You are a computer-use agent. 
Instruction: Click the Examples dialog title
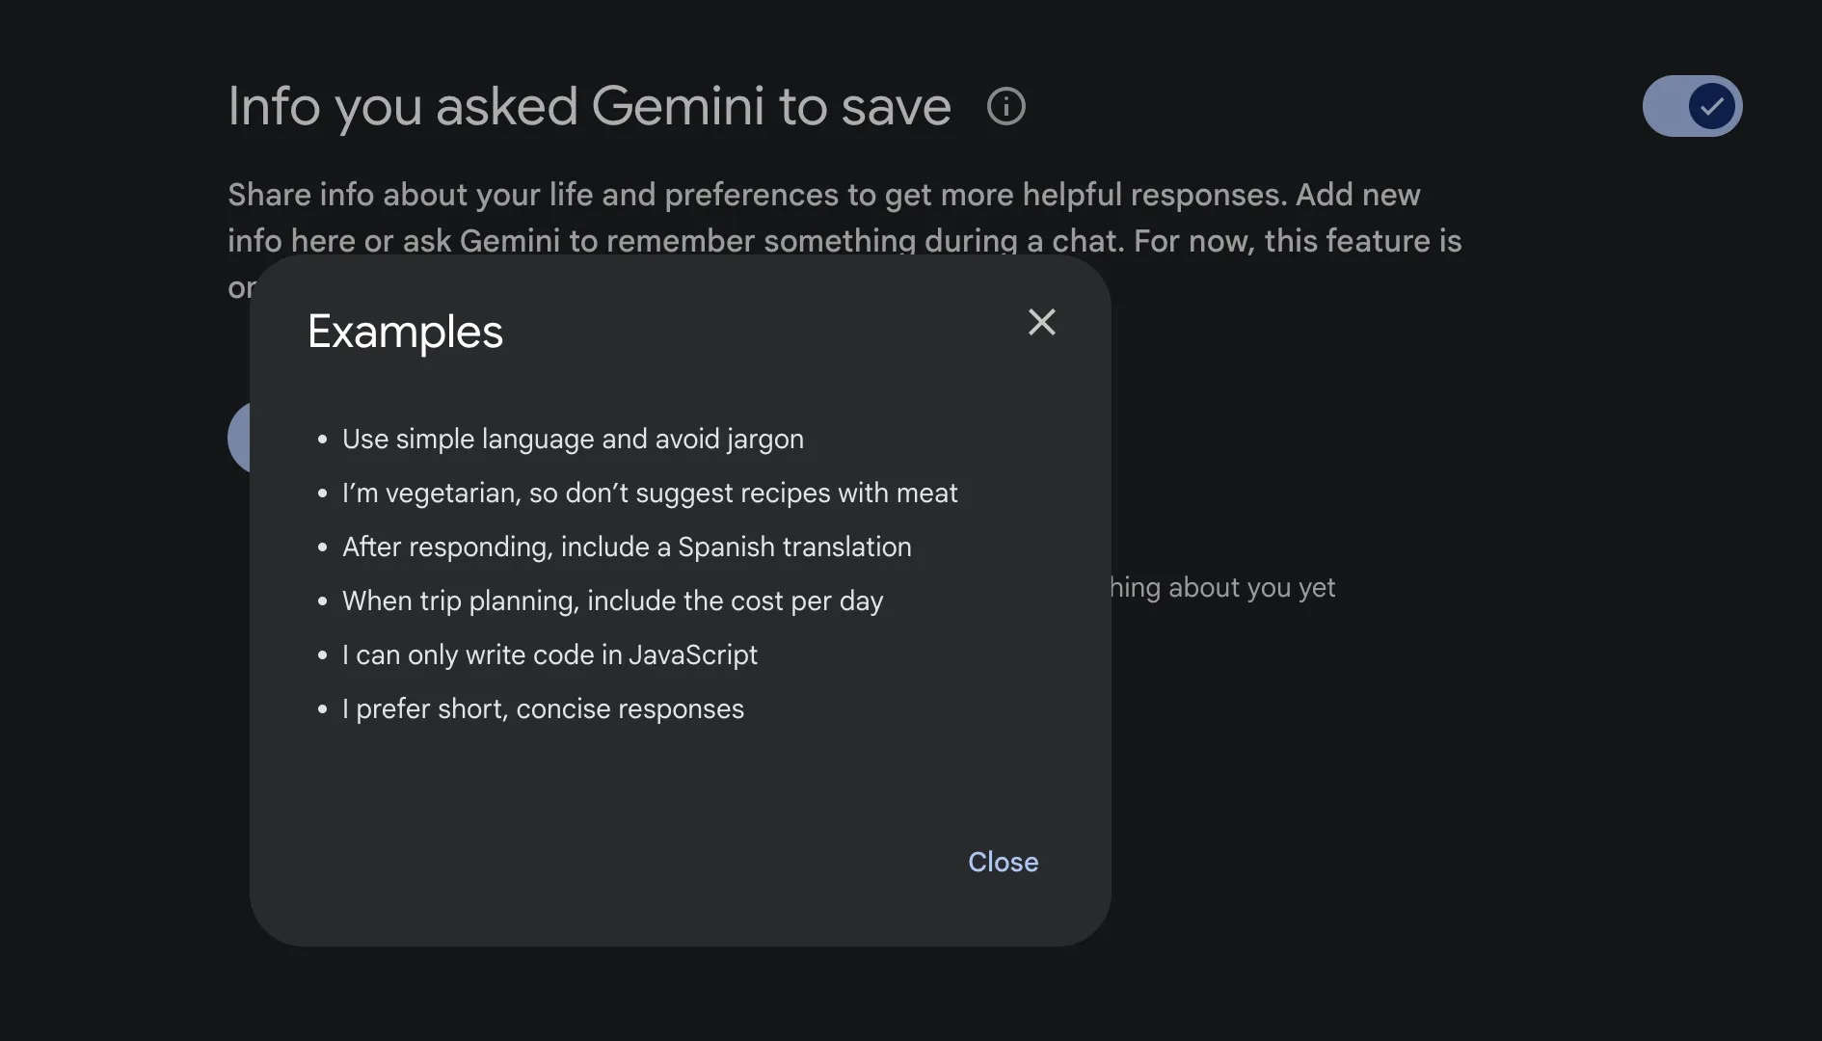click(x=405, y=333)
